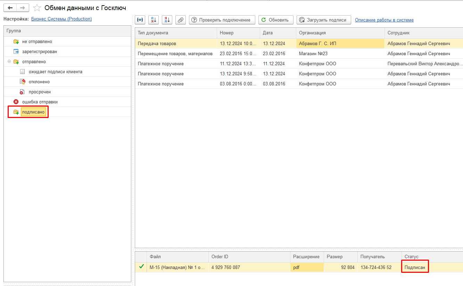Click the folder icon beside 'подписано'
The width and height of the screenshot is (463, 286).
click(x=16, y=112)
